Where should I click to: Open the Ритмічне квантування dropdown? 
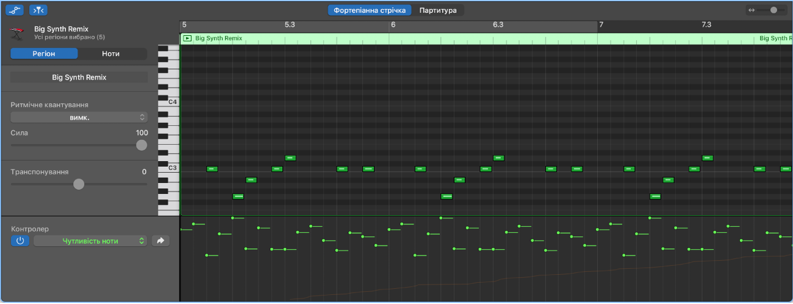[x=79, y=117]
